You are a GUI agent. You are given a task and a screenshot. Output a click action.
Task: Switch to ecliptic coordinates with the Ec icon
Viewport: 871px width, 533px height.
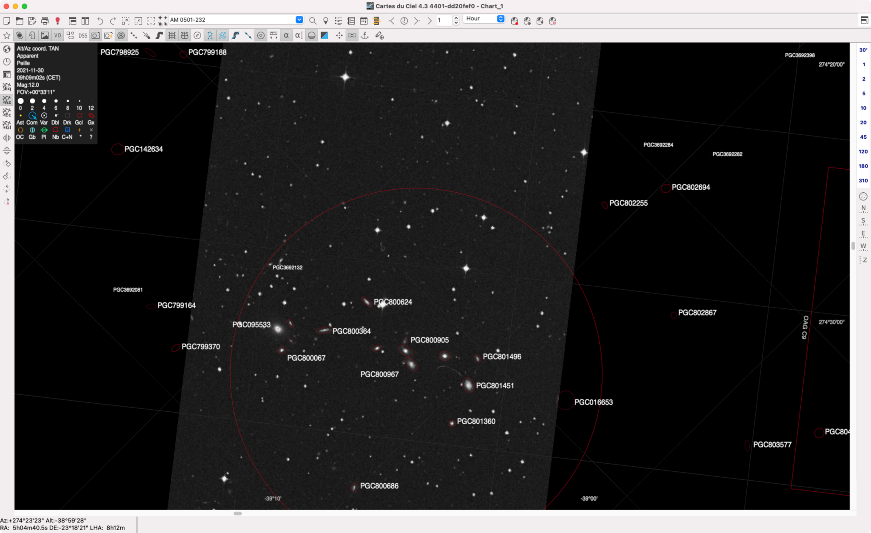point(7,113)
